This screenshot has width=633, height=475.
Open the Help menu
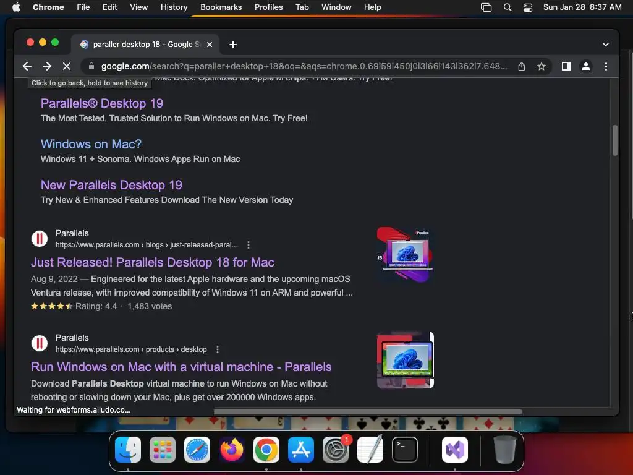[x=372, y=7]
